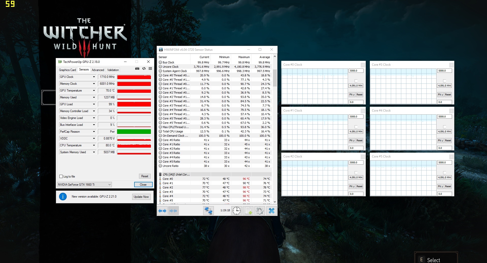The image size is (487, 263).
Task: Toggle the checkbox in Core #5 Clock graph
Action: coord(445,173)
